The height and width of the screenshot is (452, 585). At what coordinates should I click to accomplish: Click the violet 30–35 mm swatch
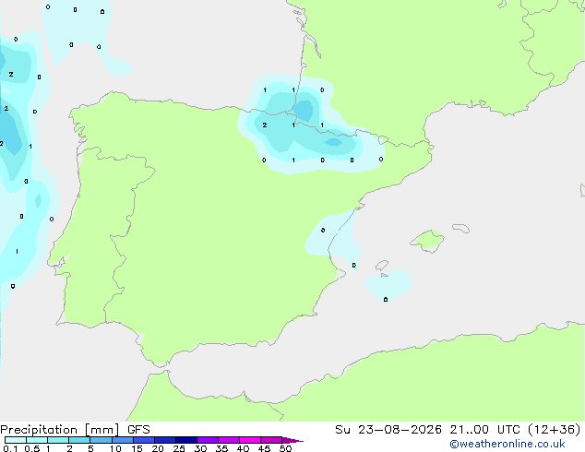pyautogui.click(x=207, y=440)
